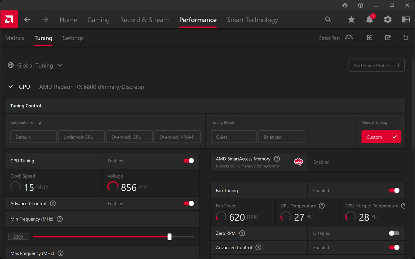The height and width of the screenshot is (259, 415).
Task: Open the settings gear icon
Action: pos(388,20)
